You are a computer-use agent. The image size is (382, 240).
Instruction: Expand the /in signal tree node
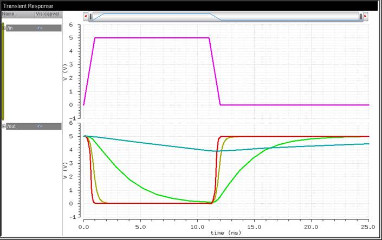[4, 28]
